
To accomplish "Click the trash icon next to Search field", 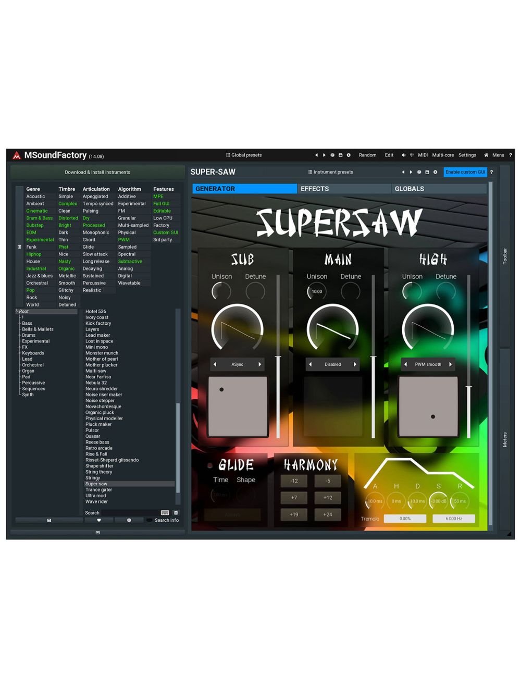I will [x=176, y=513].
